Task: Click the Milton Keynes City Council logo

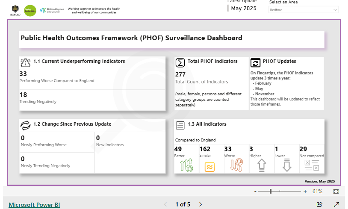Action: tap(52, 10)
